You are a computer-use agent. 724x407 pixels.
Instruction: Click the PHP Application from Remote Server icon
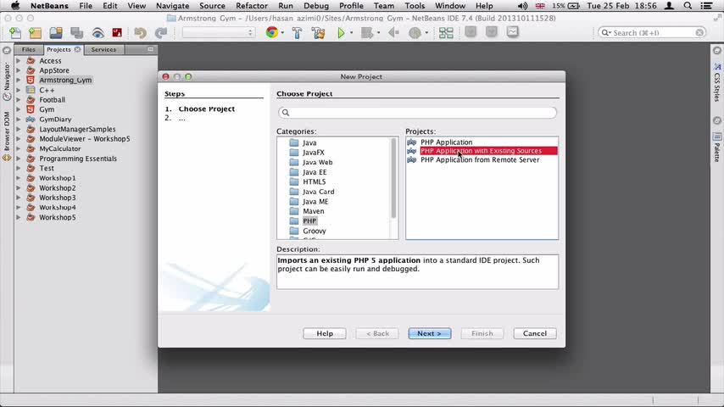point(412,160)
